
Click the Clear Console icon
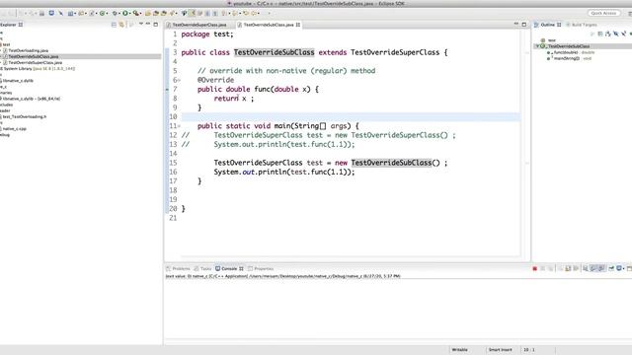point(560,268)
